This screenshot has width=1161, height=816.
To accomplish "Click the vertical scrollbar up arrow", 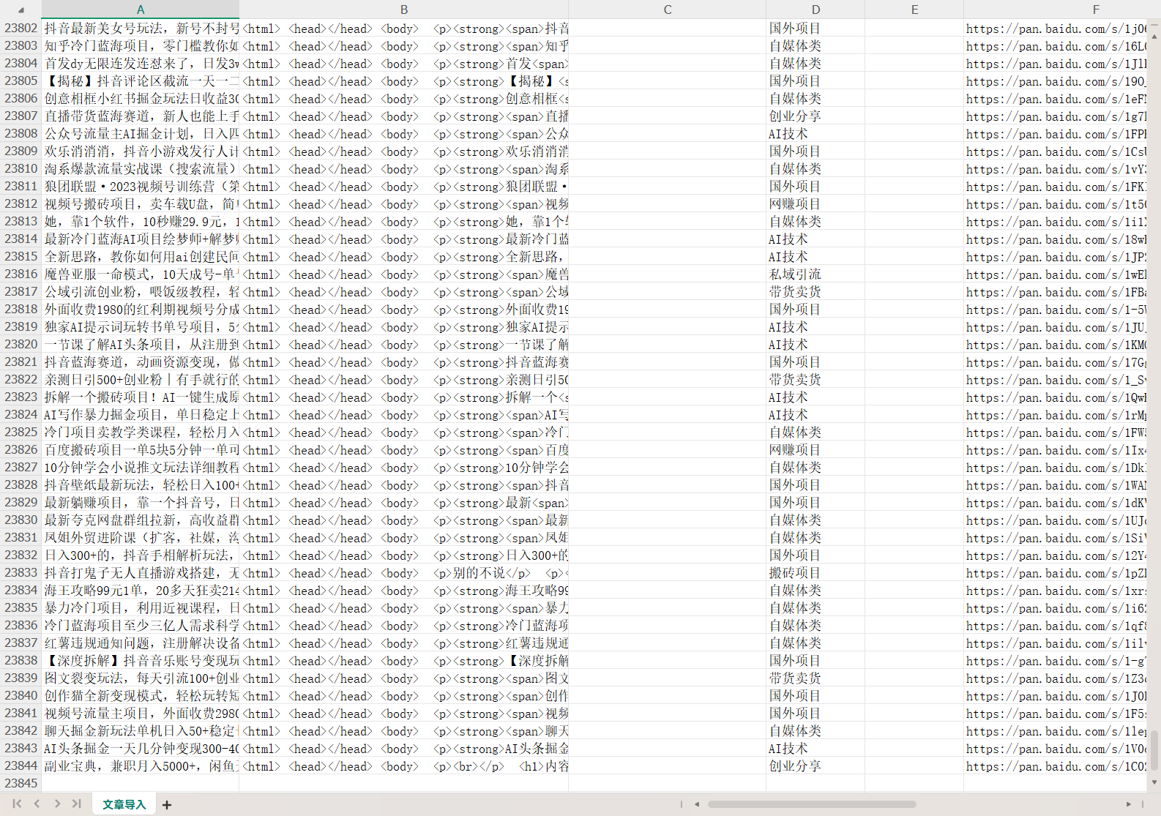I will pos(1155,35).
